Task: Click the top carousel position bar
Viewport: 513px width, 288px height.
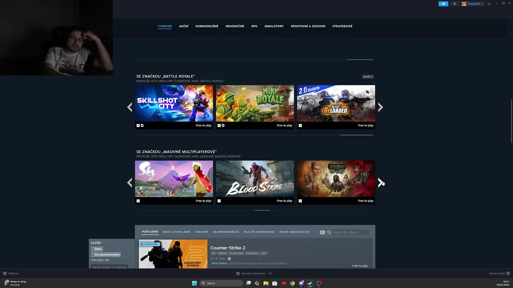Action: [360, 60]
